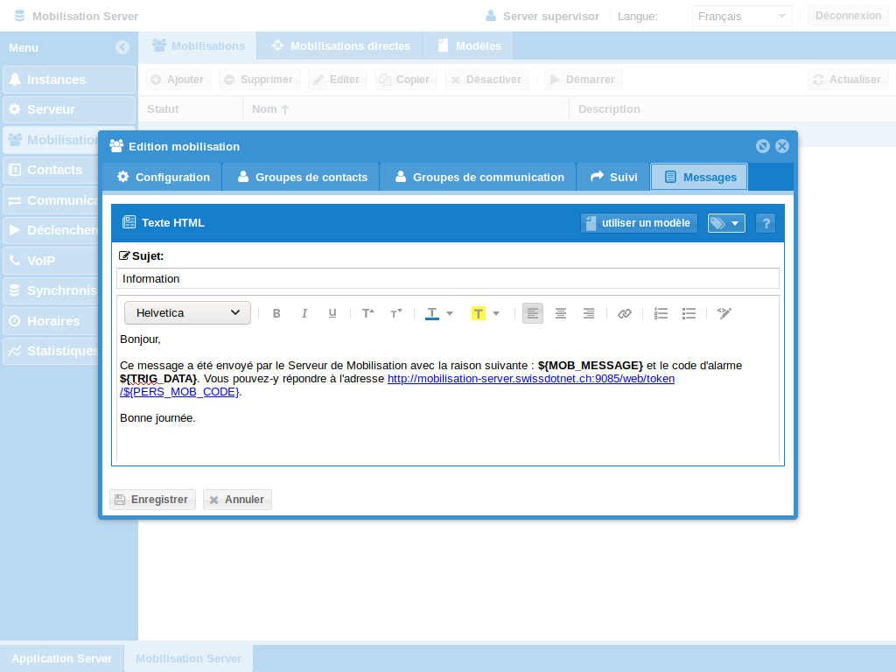This screenshot has width=896, height=672.
Task: Open Horaires in sidebar menu
Action: (x=51, y=321)
